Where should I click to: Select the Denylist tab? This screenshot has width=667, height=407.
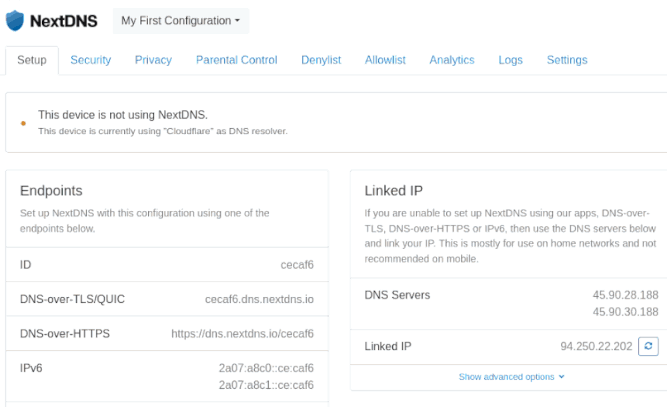(x=321, y=60)
